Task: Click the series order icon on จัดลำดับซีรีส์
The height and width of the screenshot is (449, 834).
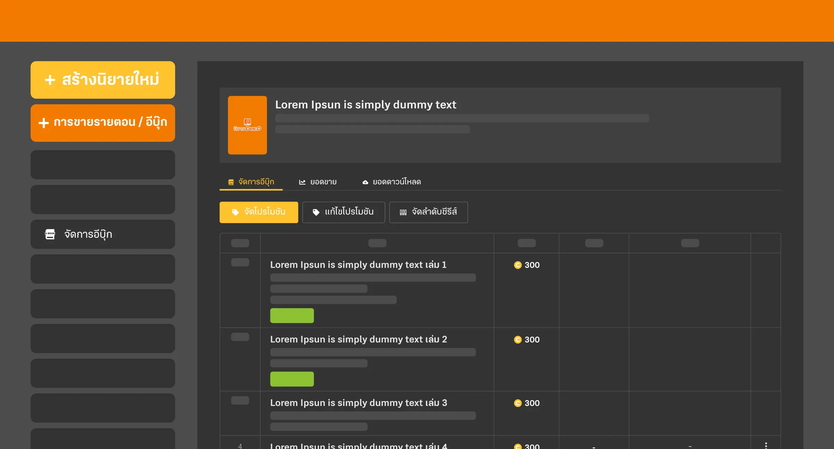Action: coord(403,212)
